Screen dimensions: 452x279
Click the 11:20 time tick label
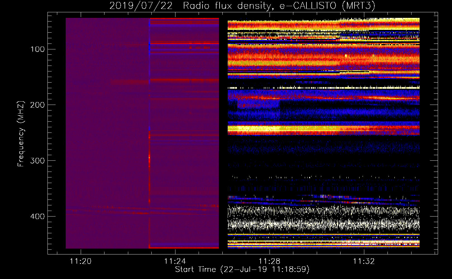click(x=80, y=261)
